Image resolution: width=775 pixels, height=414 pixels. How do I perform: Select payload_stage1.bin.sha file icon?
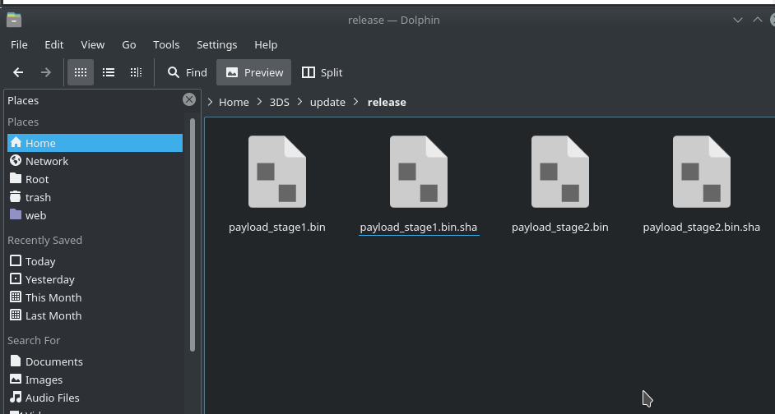pyautogui.click(x=419, y=172)
